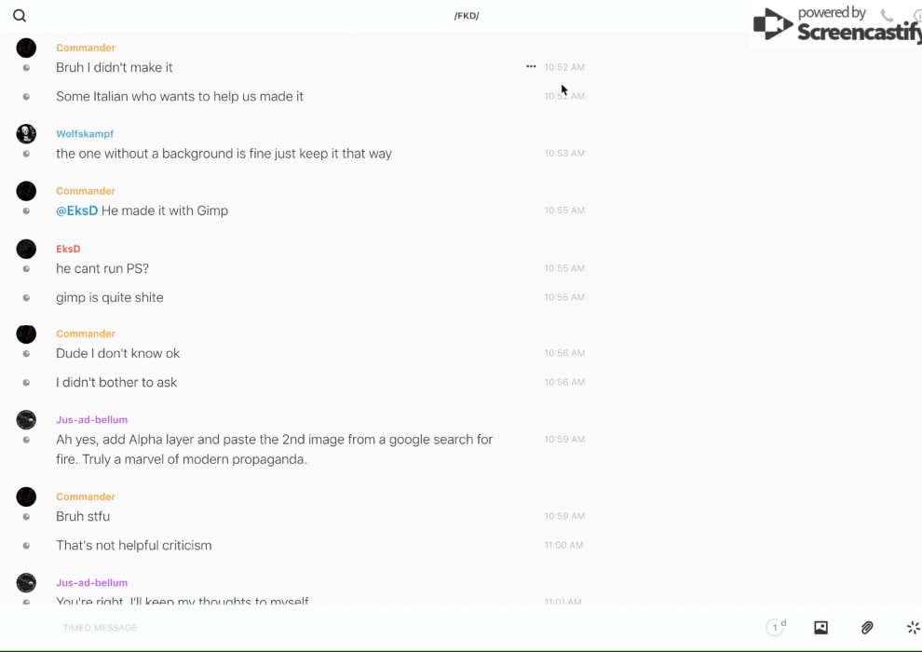Open the /FKD/ conversation title
Image resolution: width=922 pixels, height=652 pixels.
(x=467, y=16)
